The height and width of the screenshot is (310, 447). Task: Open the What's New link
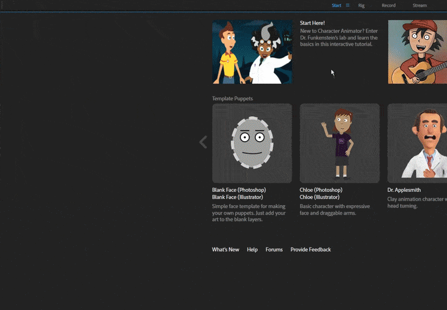coord(225,250)
